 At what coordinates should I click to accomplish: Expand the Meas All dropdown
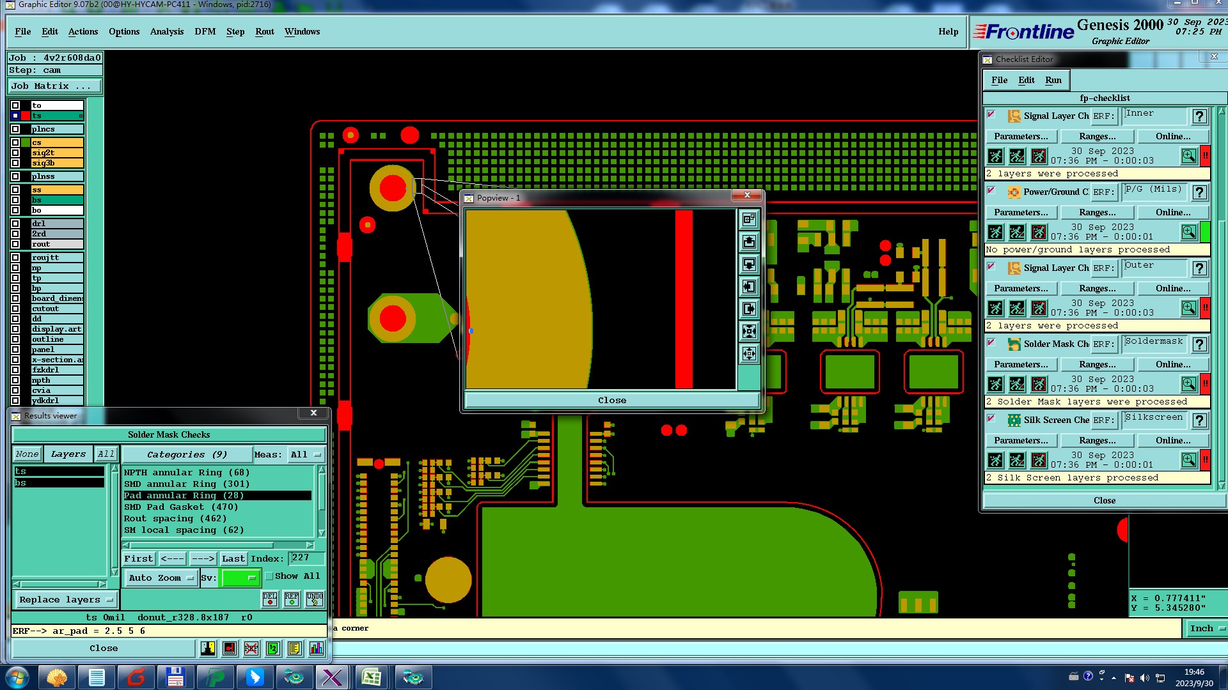305,455
